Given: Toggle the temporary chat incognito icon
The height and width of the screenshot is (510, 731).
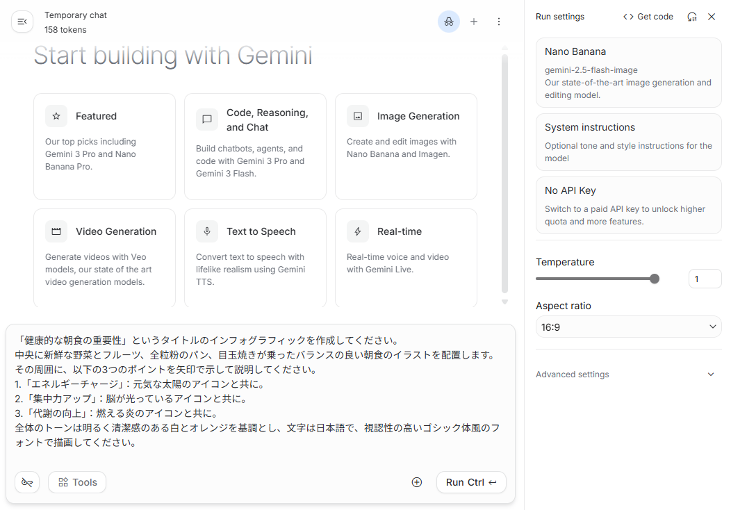Looking at the screenshot, I should tap(449, 22).
